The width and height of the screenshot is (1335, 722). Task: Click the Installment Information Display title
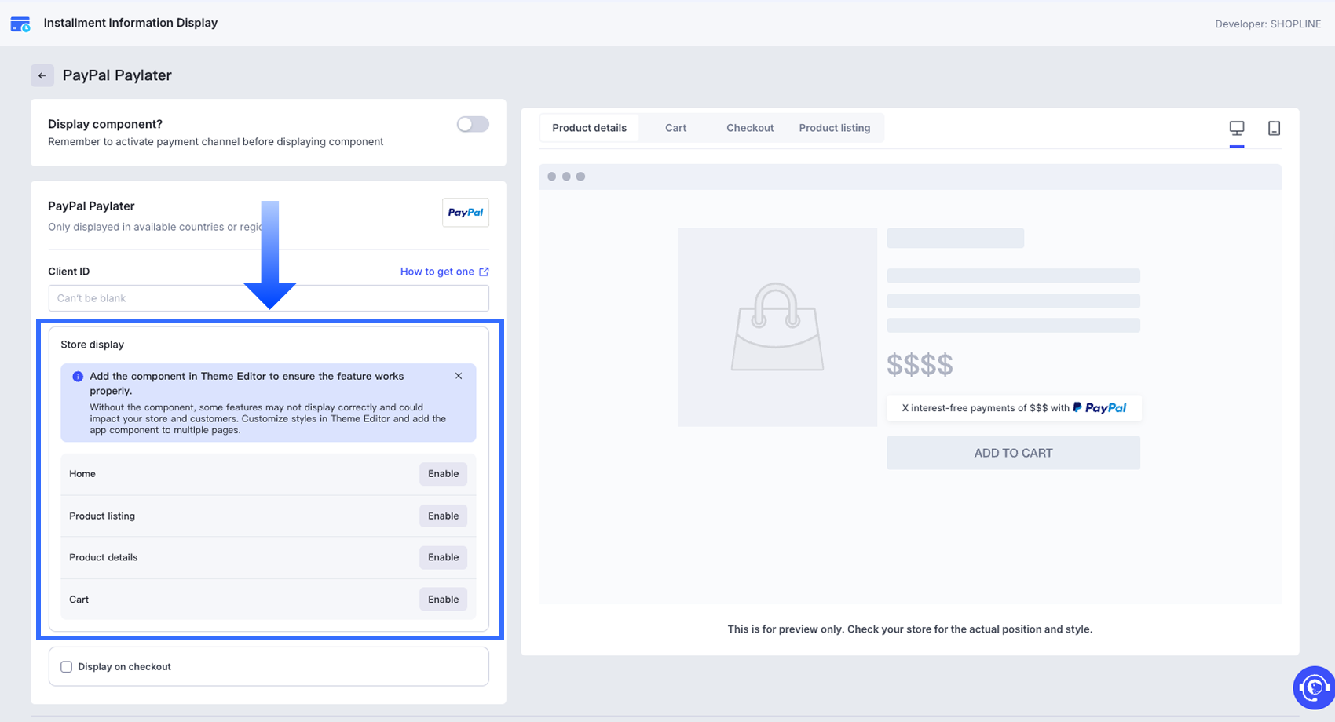click(130, 23)
